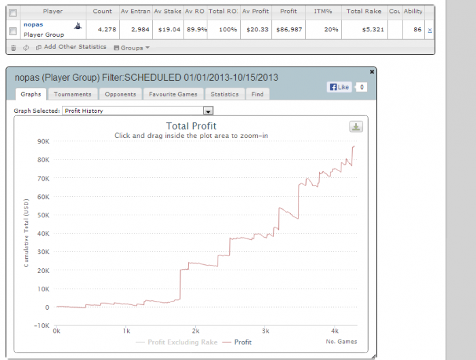Sort by the Av ROI column header
Image resolution: width=476 pixels, height=360 pixels.
195,12
